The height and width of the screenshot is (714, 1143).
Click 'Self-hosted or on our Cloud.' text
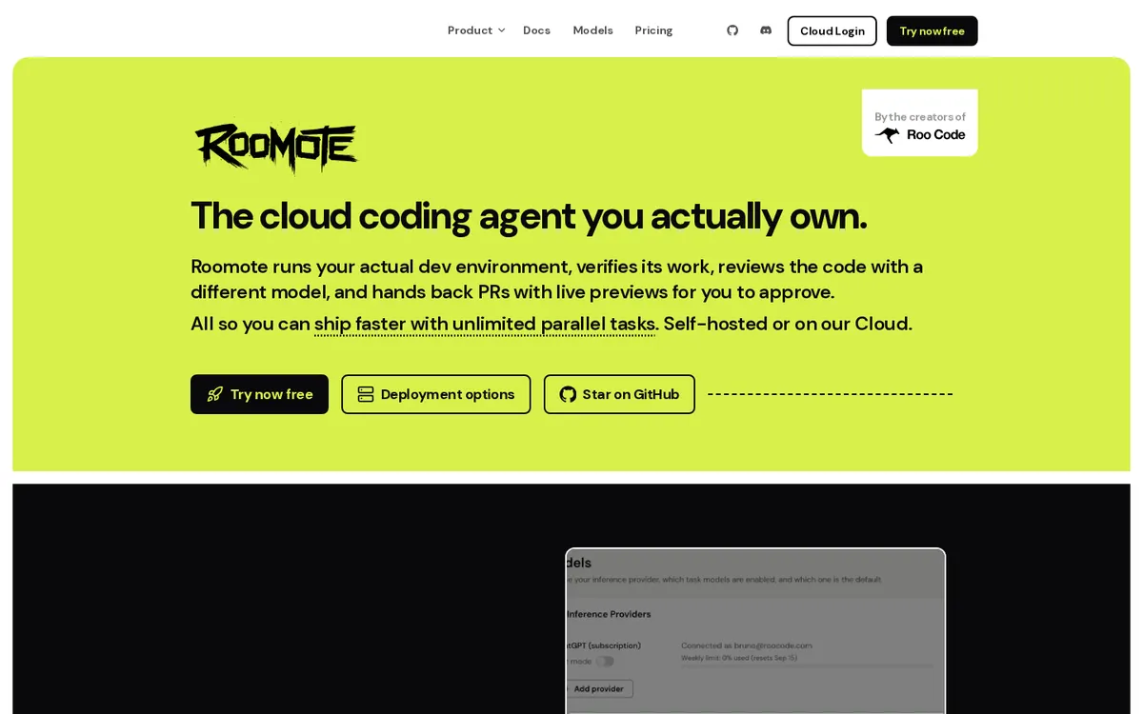(x=788, y=324)
